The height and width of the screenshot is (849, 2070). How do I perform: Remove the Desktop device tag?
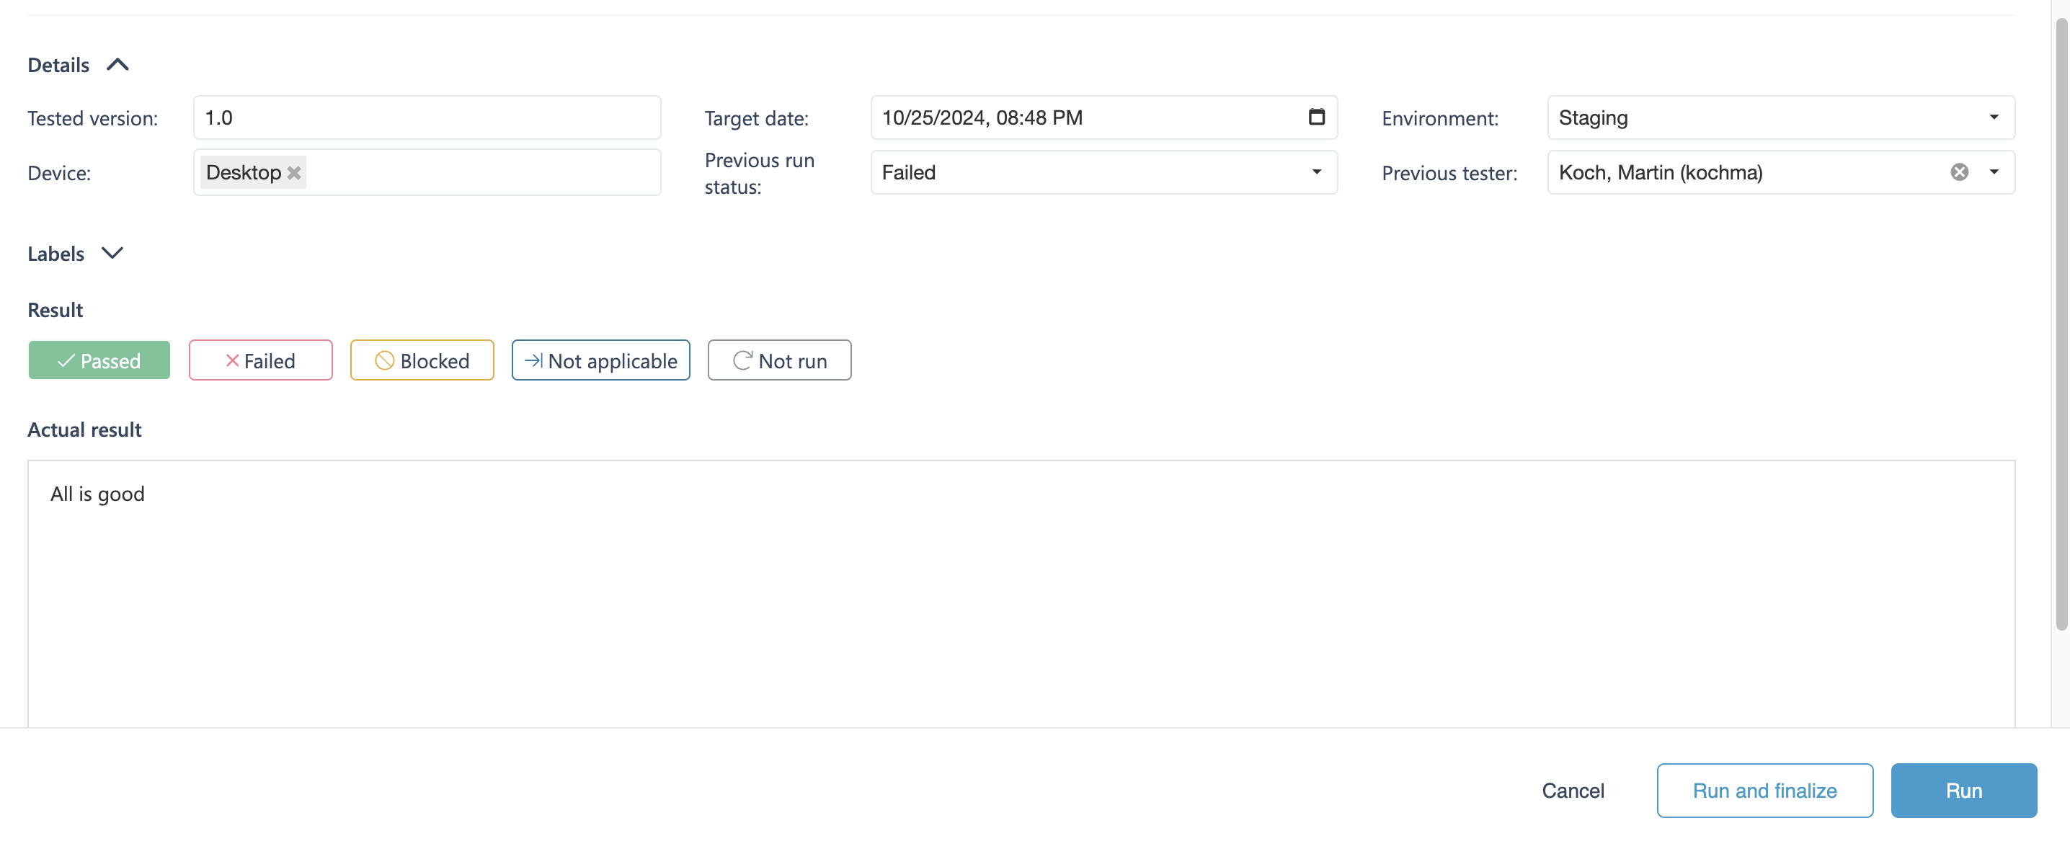point(294,173)
